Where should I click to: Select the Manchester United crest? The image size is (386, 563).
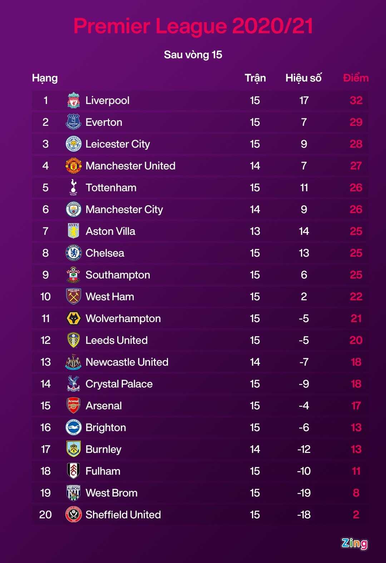click(74, 166)
